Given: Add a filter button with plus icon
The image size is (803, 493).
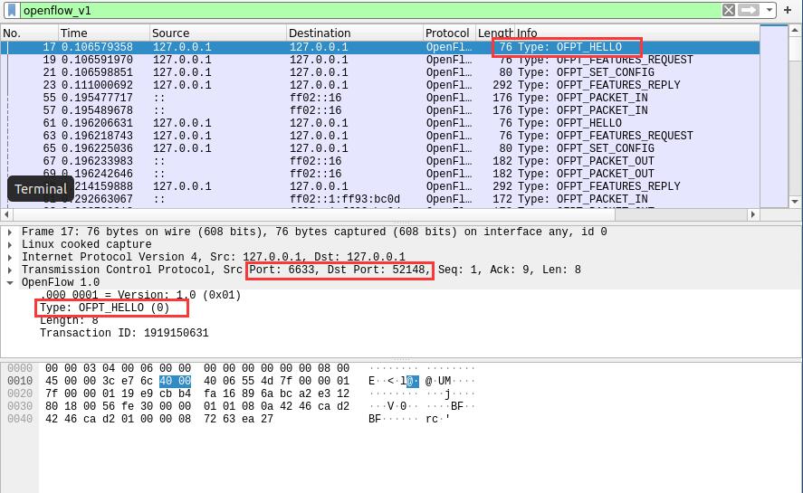Looking at the screenshot, I should (x=788, y=10).
